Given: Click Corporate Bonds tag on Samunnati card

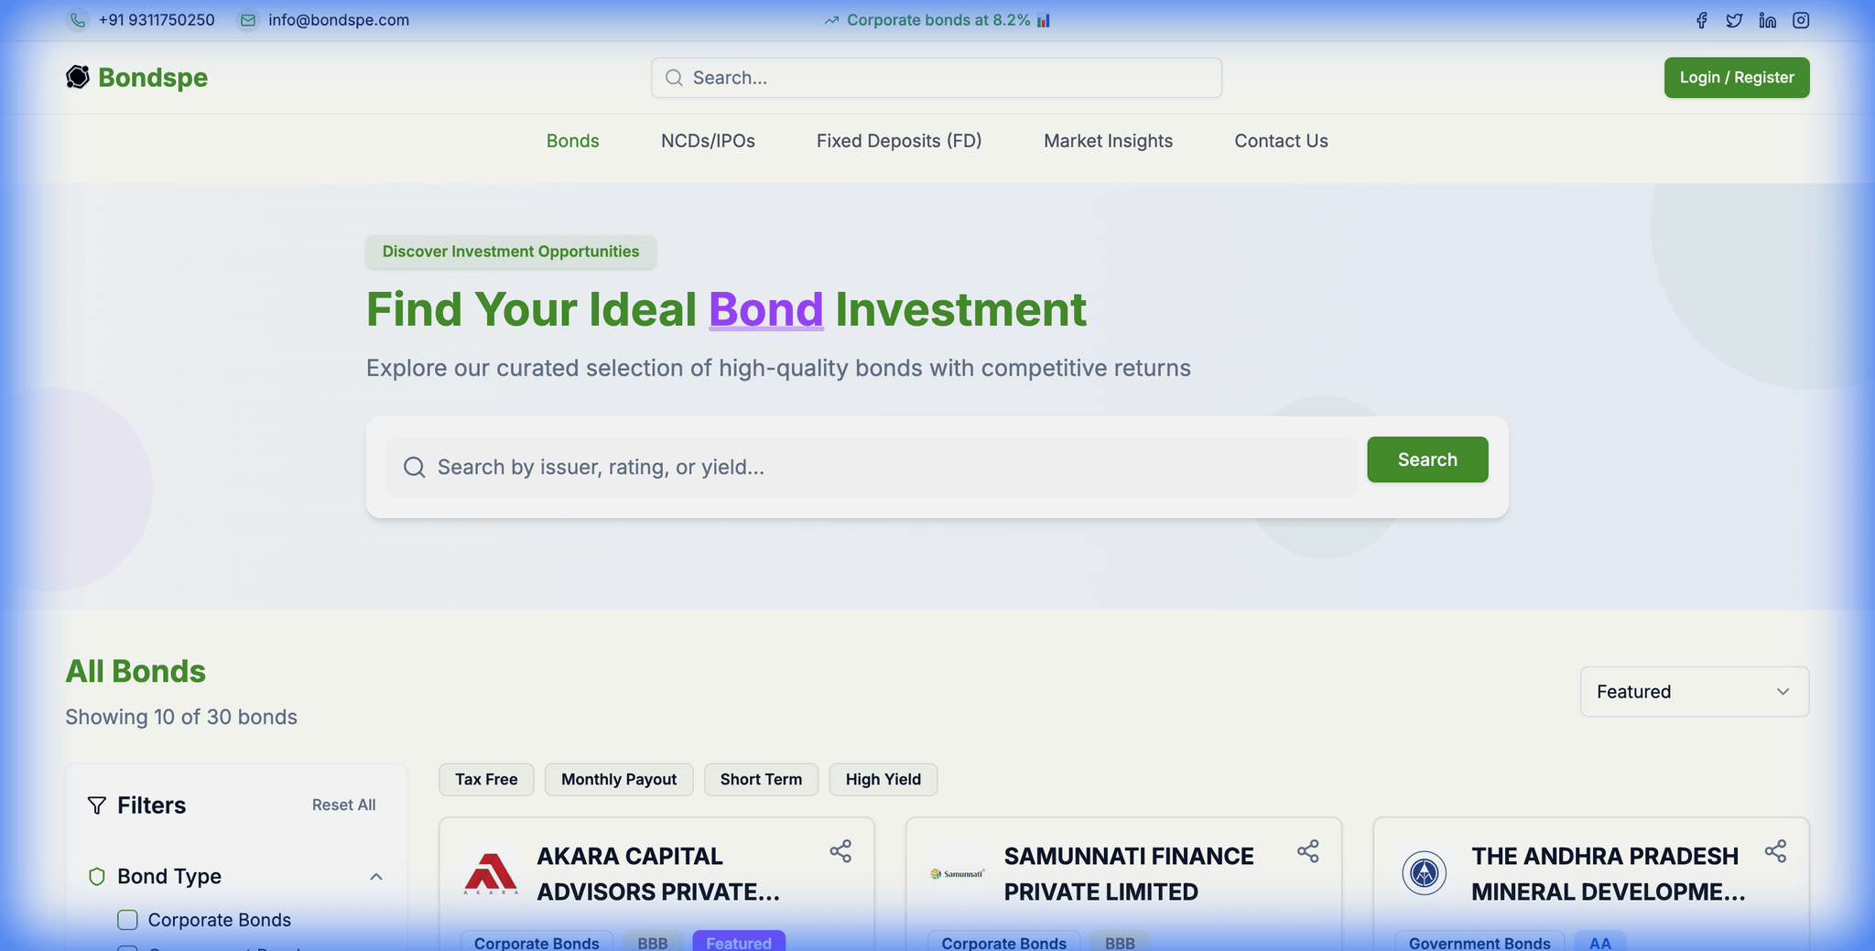Looking at the screenshot, I should (1003, 942).
